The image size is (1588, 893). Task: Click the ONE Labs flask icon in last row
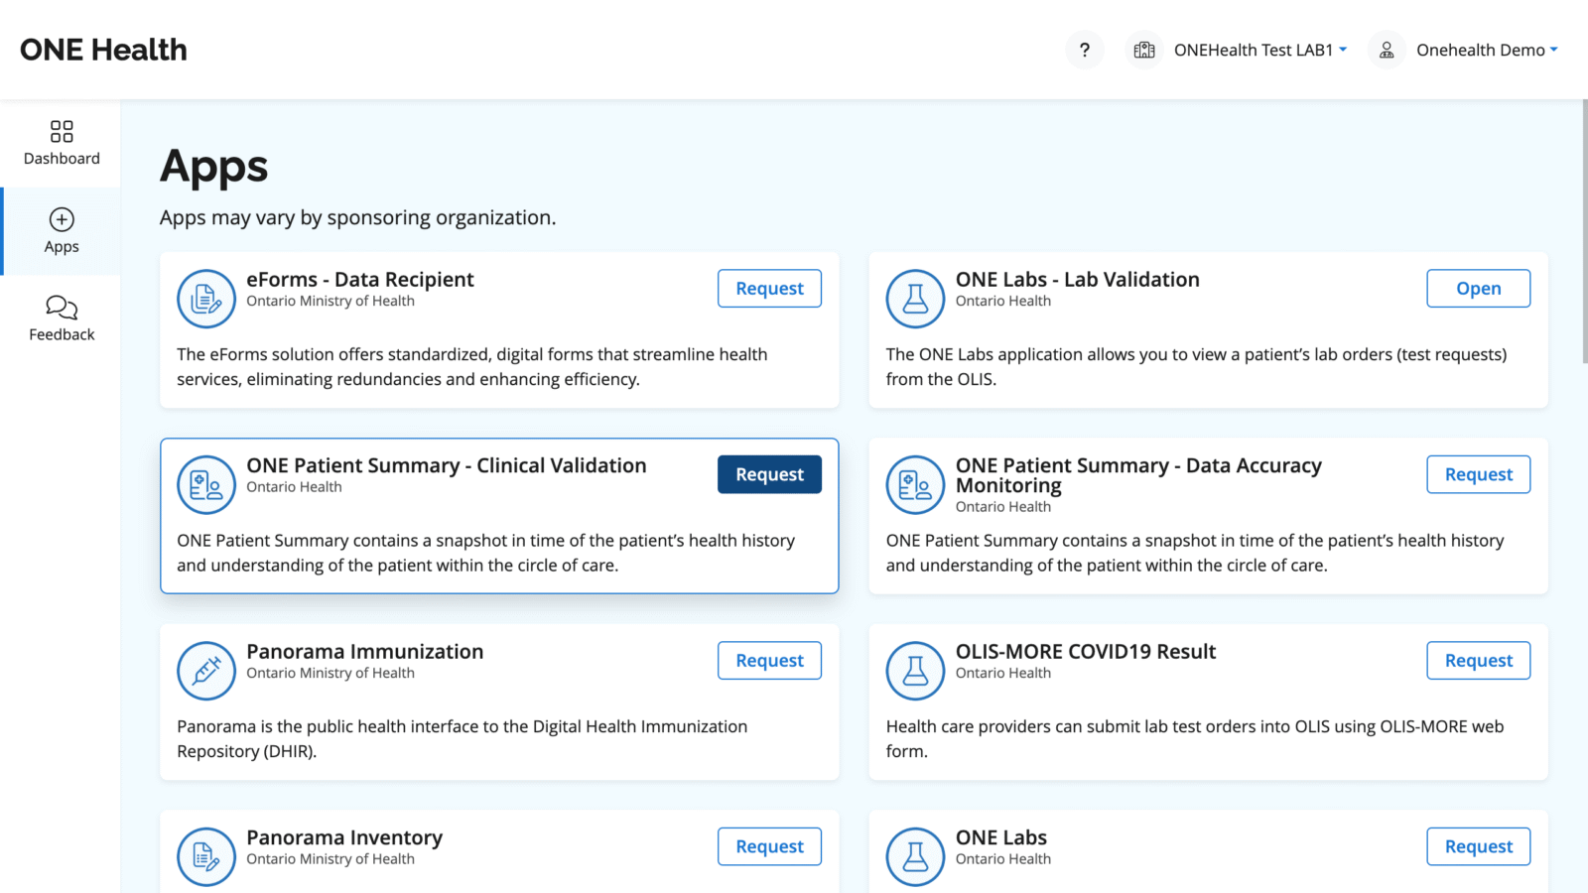915,857
